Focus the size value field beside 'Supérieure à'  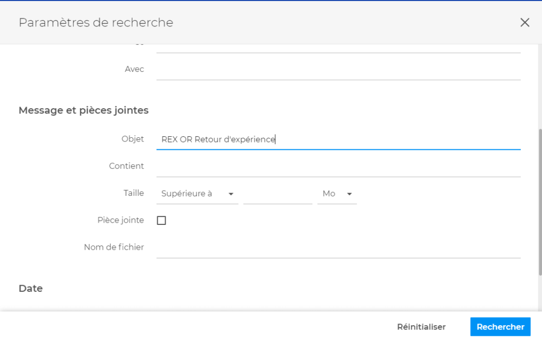tap(277, 194)
